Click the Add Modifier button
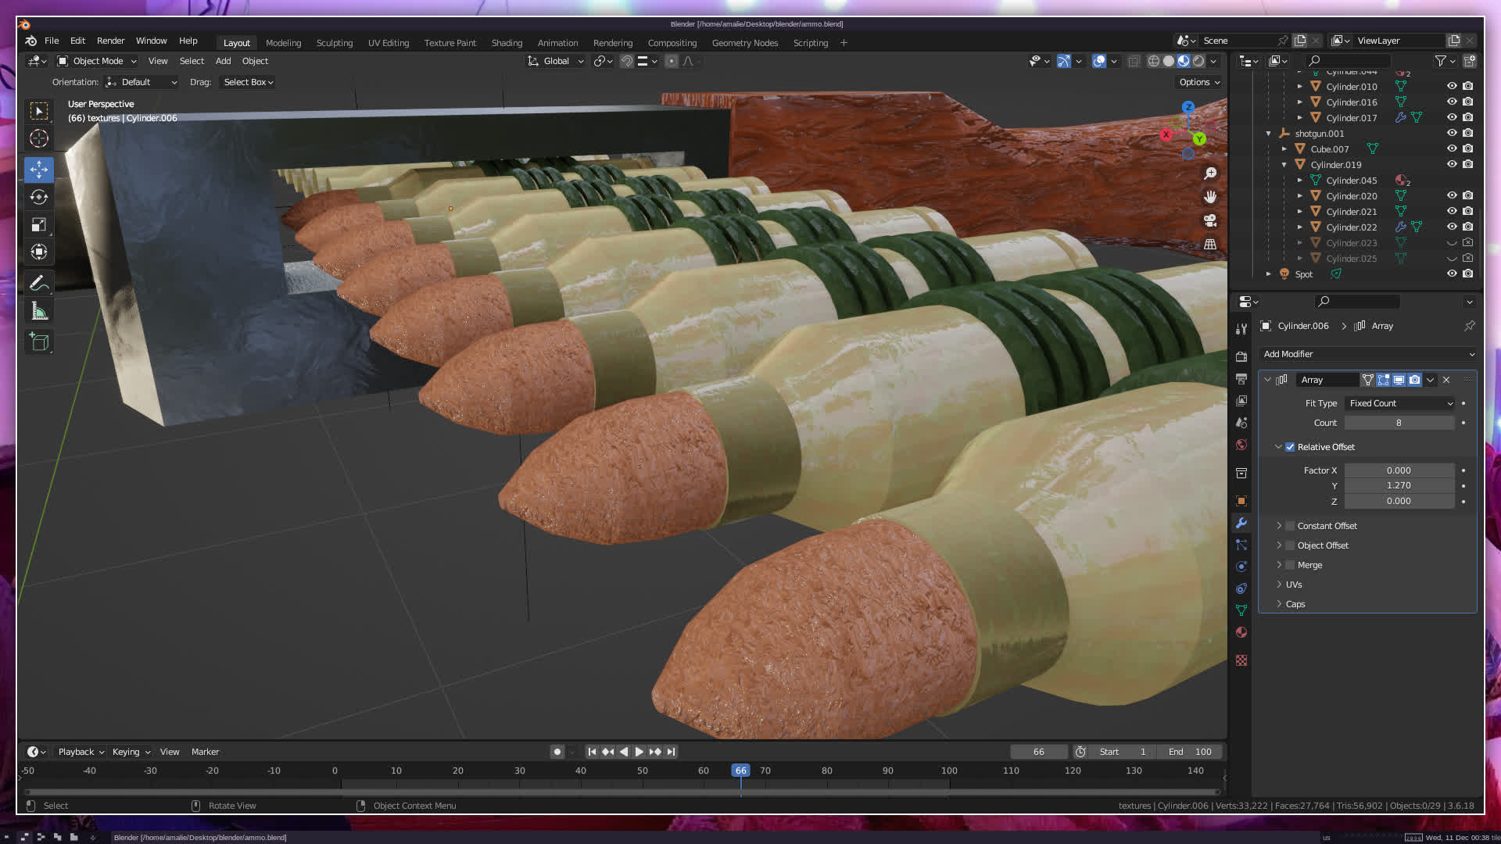The height and width of the screenshot is (844, 1501). pyautogui.click(x=1367, y=354)
